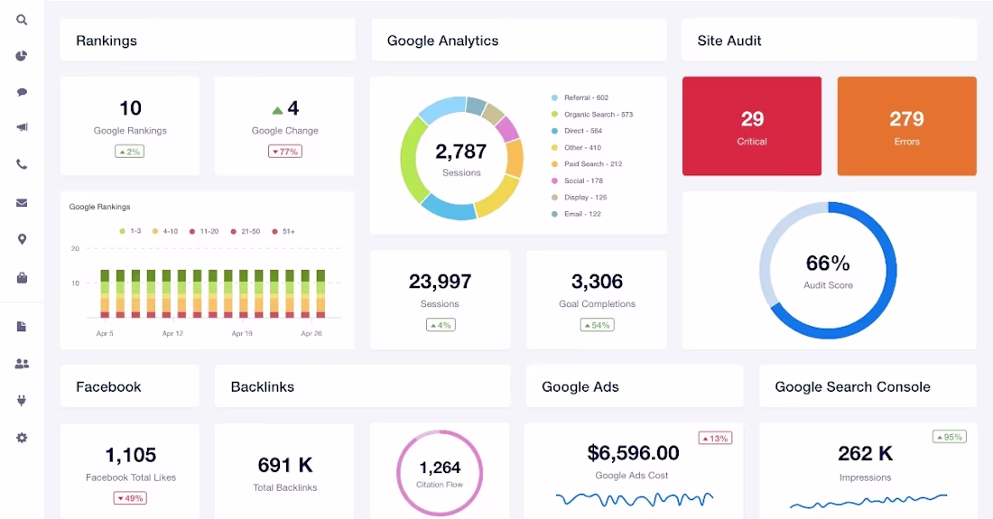Open the settings gear icon
Image resolution: width=993 pixels, height=519 pixels.
(x=22, y=438)
